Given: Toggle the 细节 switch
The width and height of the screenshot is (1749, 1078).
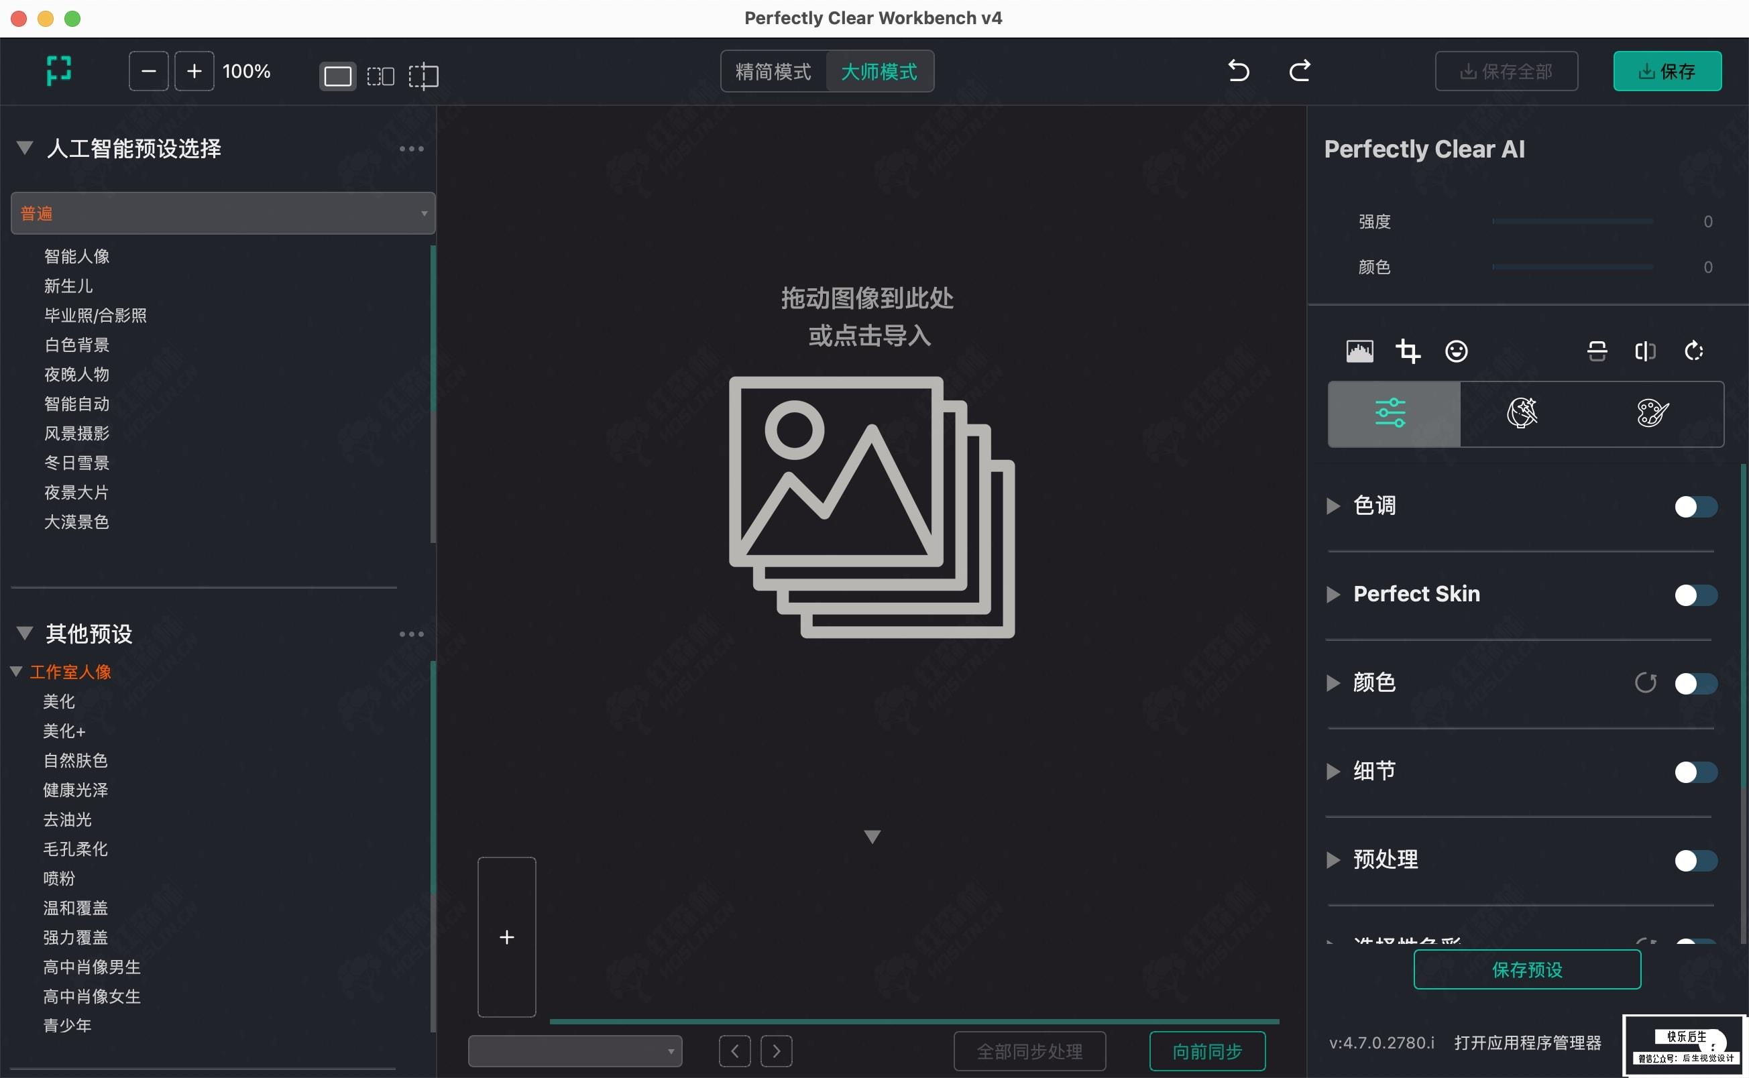Looking at the screenshot, I should coord(1696,772).
